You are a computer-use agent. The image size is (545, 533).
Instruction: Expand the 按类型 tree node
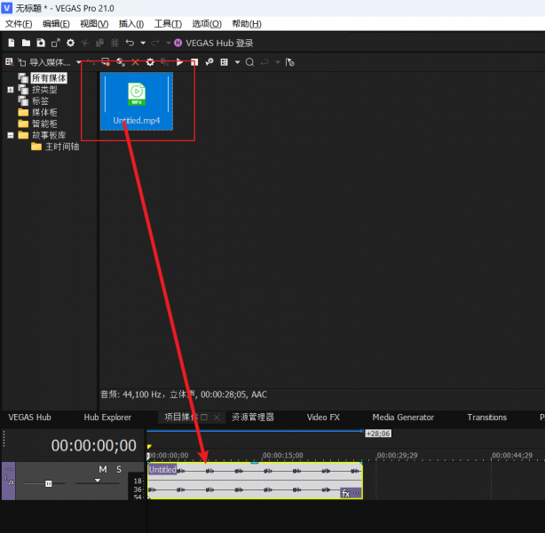pyautogui.click(x=11, y=90)
